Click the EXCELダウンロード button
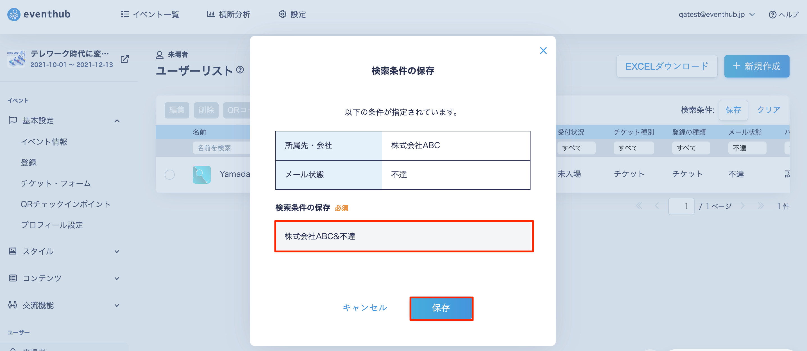807x351 pixels. [667, 66]
